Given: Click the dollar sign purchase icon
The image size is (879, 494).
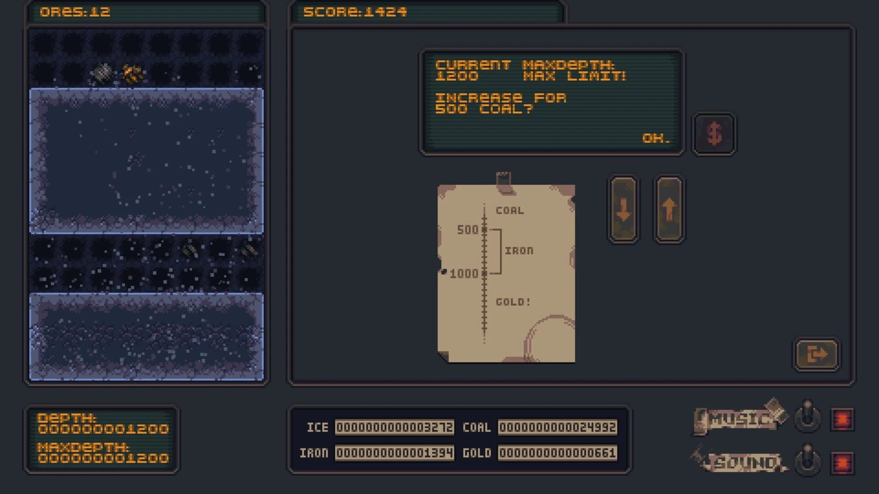Looking at the screenshot, I should 714,133.
